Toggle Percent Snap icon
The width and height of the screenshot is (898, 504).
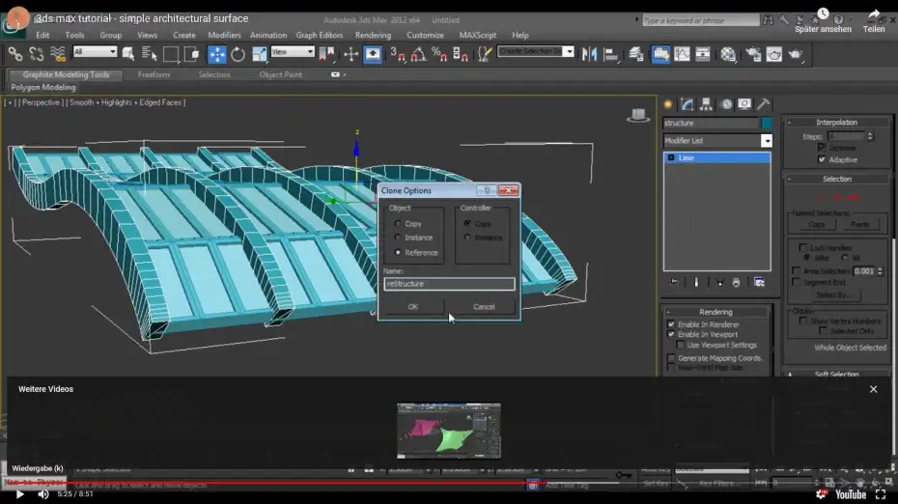click(x=439, y=54)
